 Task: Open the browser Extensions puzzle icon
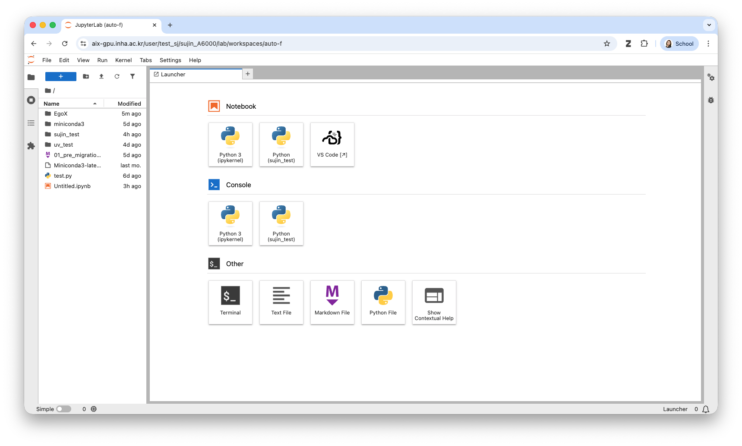[x=644, y=44]
